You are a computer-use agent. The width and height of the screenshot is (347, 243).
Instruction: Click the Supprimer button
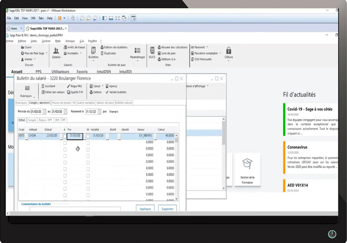tap(167, 208)
